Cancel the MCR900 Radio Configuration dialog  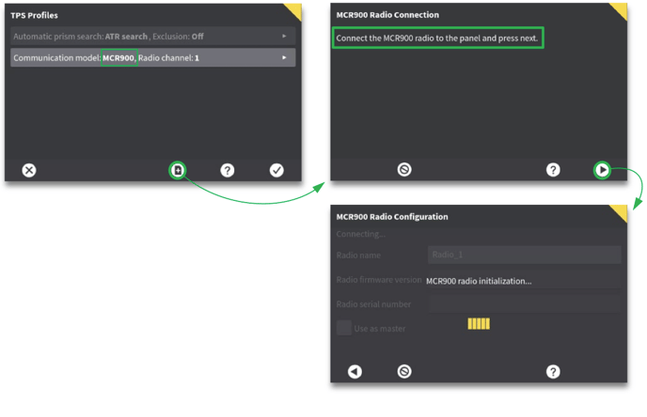(404, 372)
